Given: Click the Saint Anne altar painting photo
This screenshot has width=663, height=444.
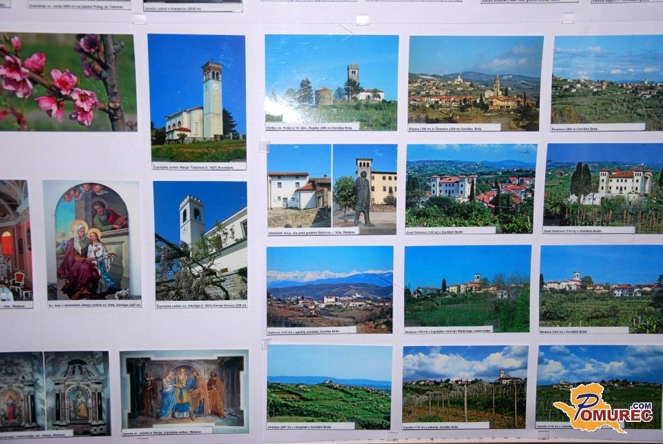Looking at the screenshot, I should (x=92, y=240).
